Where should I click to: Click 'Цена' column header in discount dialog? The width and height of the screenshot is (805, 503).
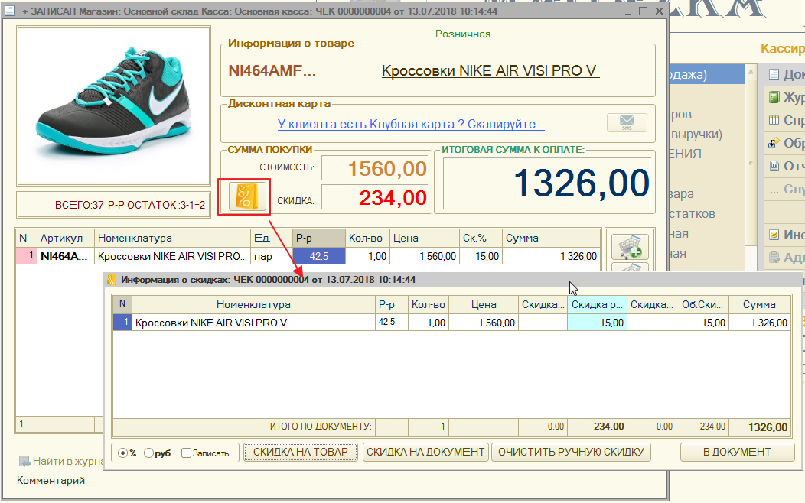tap(484, 304)
